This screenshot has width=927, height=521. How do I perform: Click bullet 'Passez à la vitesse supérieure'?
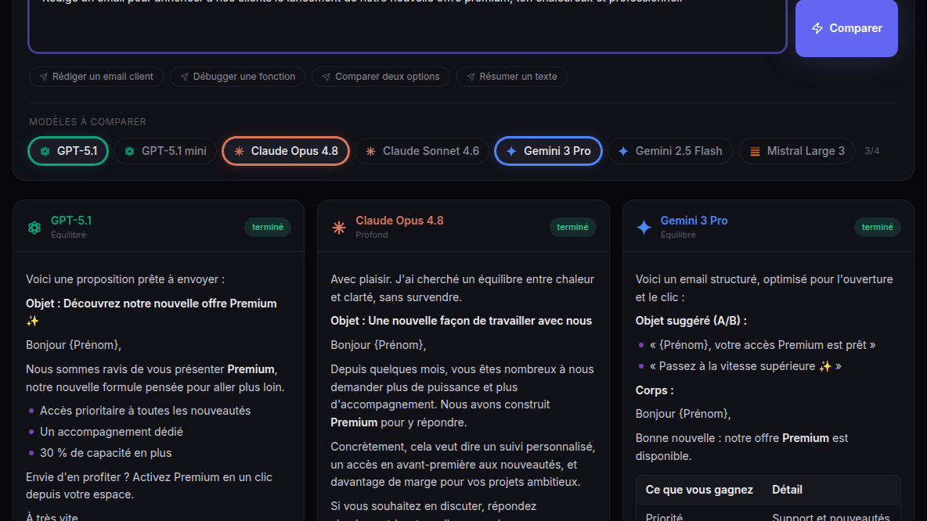point(745,366)
